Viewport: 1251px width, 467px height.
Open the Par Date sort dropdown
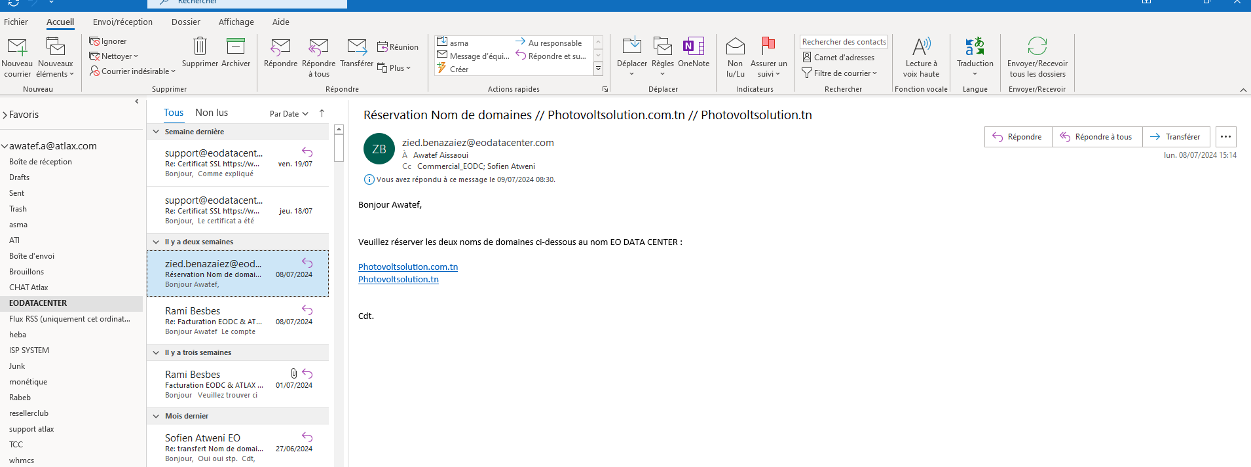(x=288, y=114)
